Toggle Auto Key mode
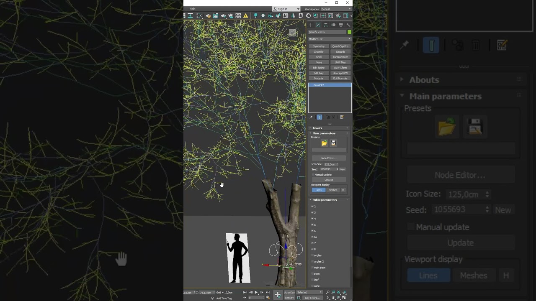This screenshot has width=536, height=301. pyautogui.click(x=289, y=292)
